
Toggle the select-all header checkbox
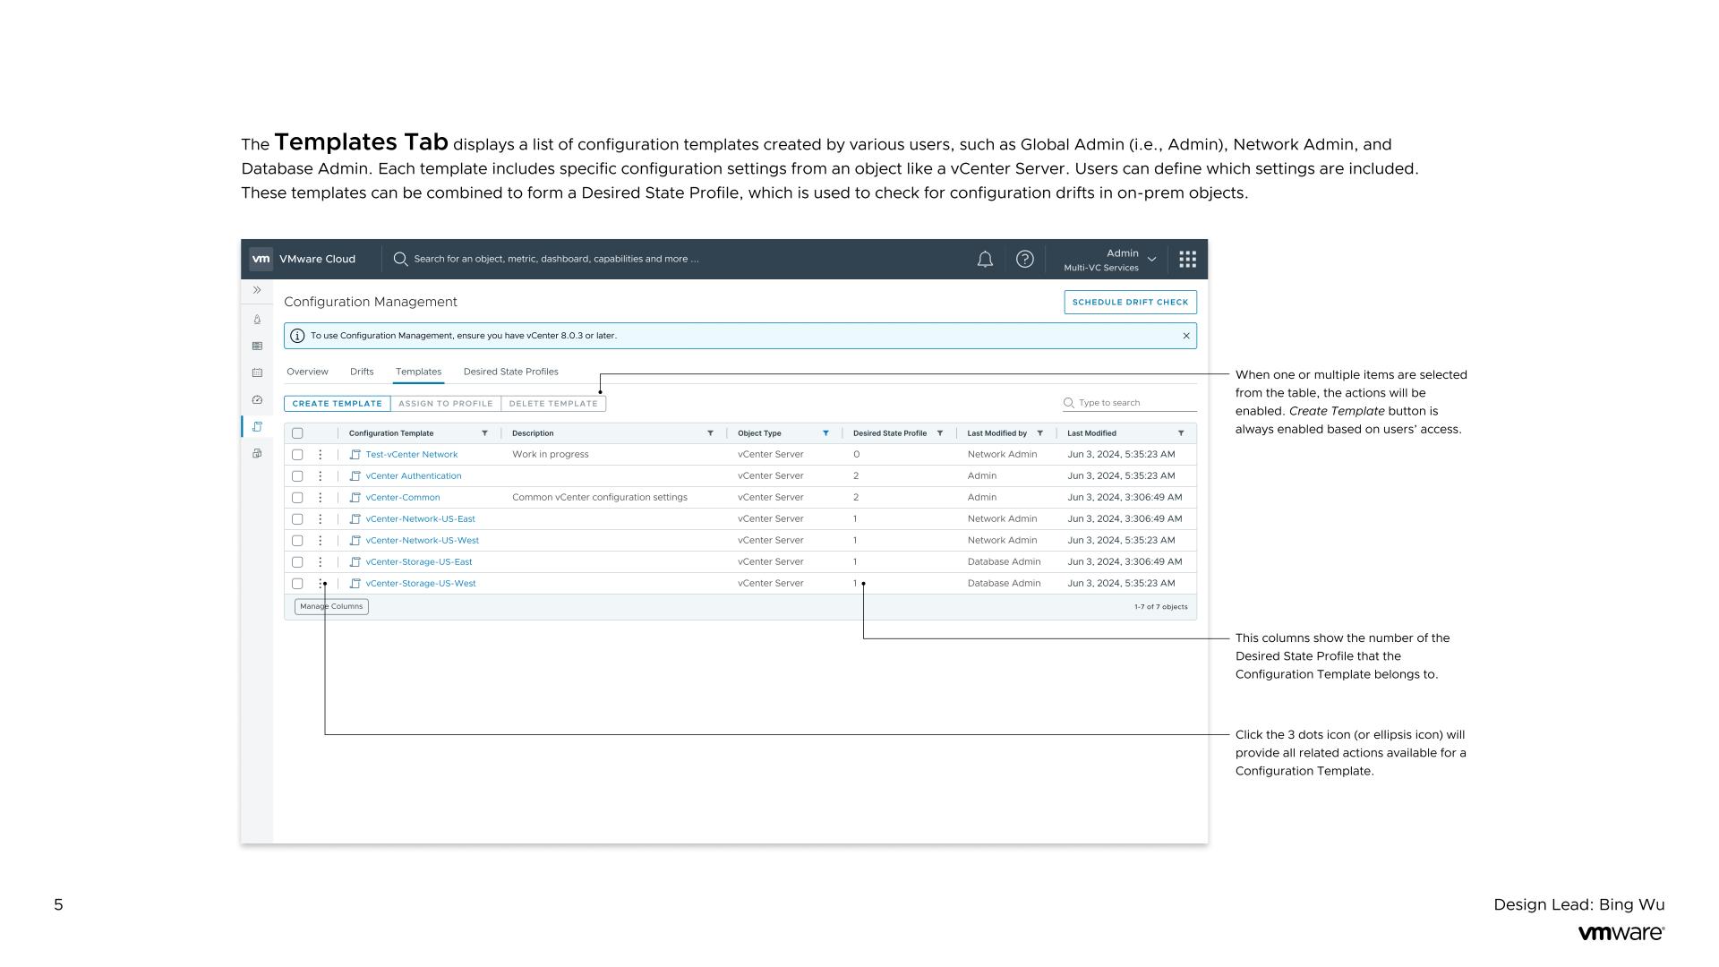pyautogui.click(x=297, y=433)
